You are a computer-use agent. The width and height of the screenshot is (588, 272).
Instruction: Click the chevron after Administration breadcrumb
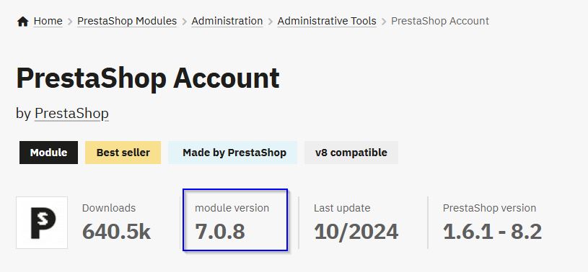point(271,22)
